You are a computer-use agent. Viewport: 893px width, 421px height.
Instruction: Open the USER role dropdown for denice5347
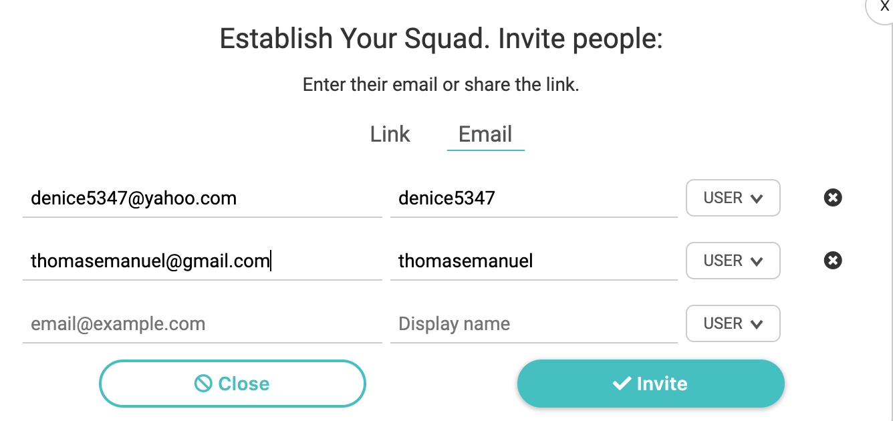(733, 198)
